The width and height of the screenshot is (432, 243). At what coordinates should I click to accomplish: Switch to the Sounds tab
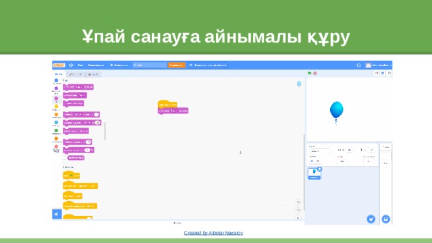(x=93, y=74)
